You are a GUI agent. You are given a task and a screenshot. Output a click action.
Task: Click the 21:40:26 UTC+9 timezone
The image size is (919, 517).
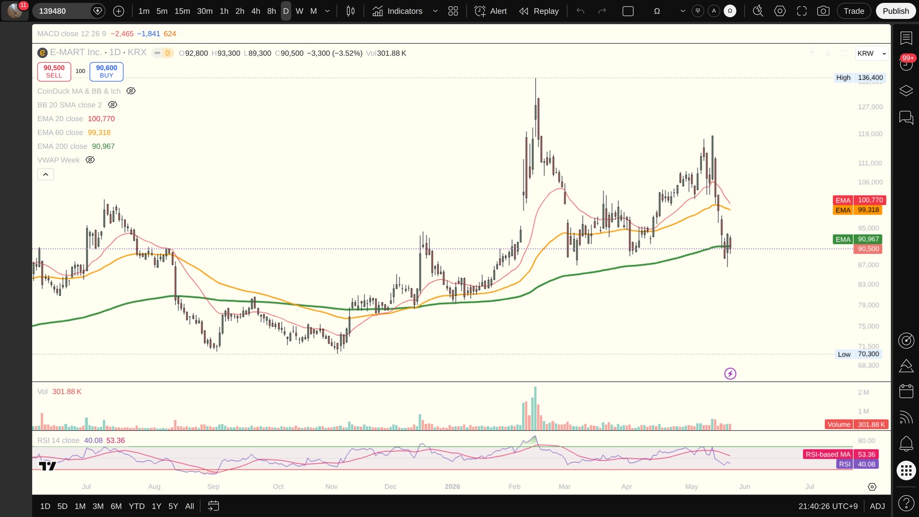coord(828,506)
